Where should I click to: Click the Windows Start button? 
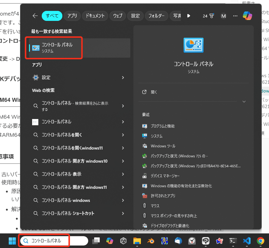[12, 241]
